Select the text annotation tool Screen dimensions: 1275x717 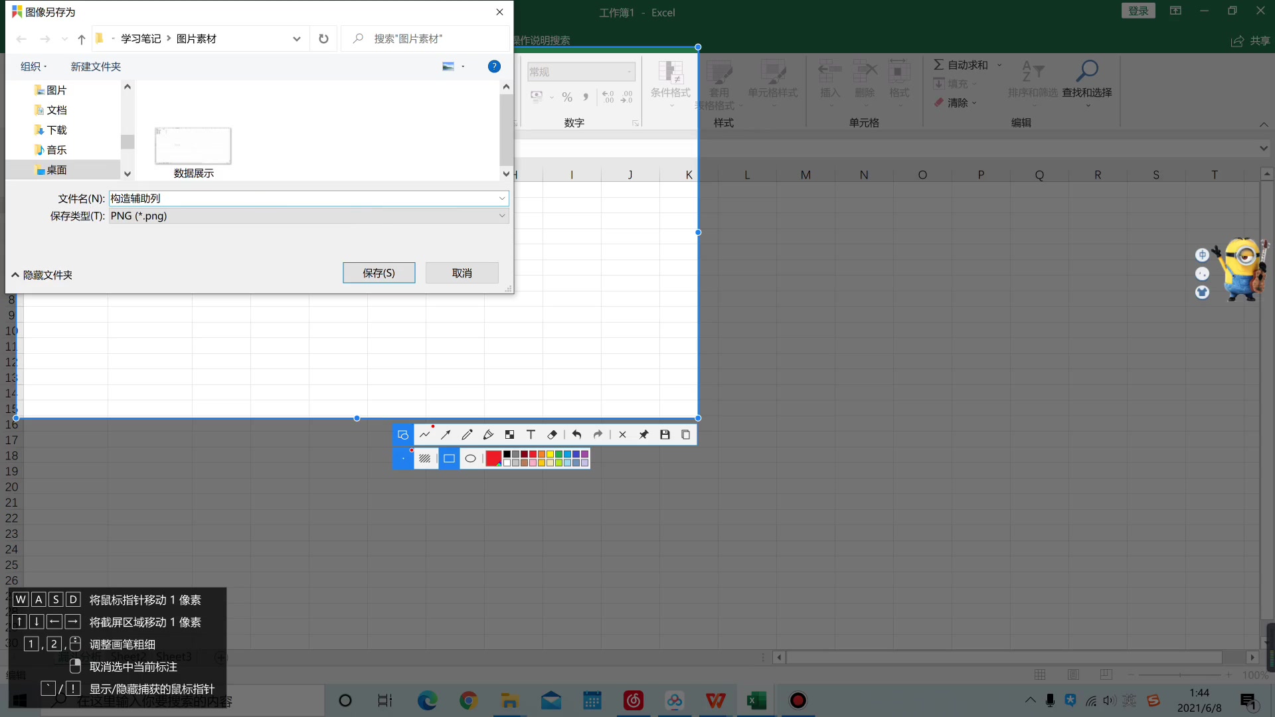coord(531,435)
